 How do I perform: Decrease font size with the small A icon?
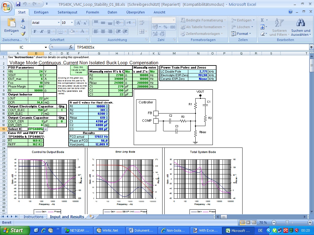pyautogui.click(x=85, y=23)
